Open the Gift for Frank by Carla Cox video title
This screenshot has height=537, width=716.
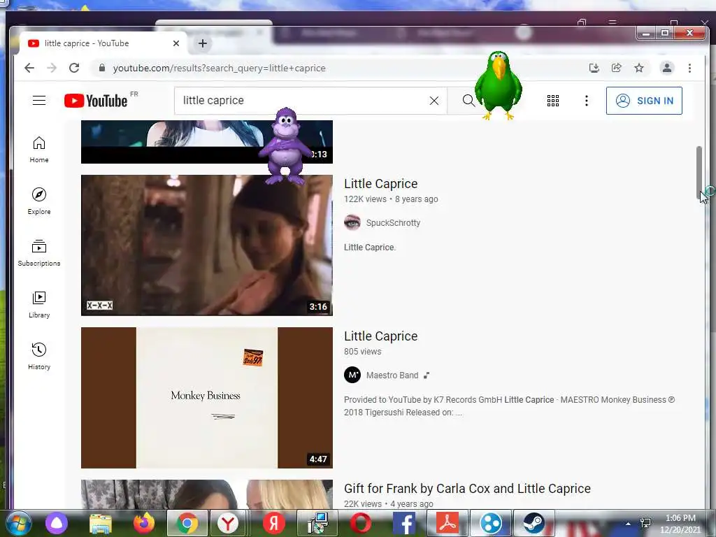pos(467,489)
